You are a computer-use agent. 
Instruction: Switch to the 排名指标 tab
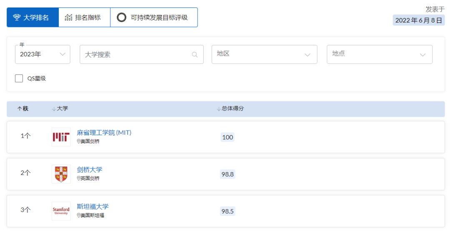pyautogui.click(x=84, y=17)
